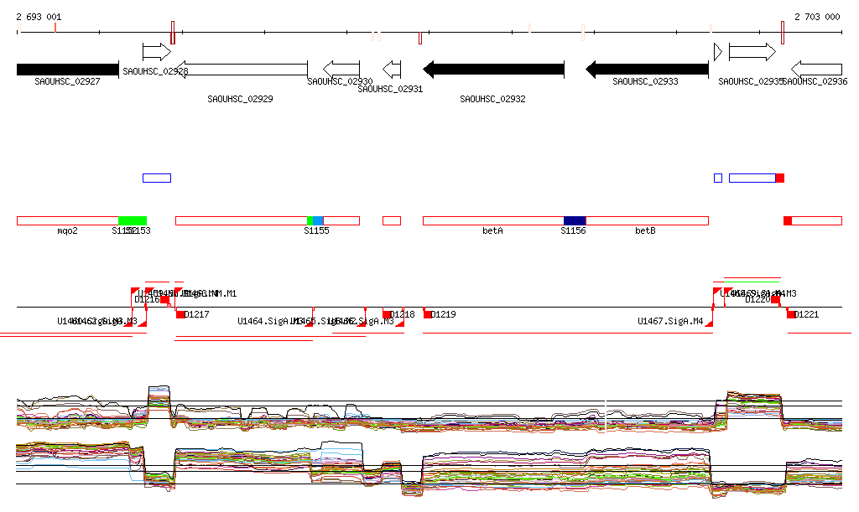Click the bright green S1152 segment

pyautogui.click(x=133, y=221)
